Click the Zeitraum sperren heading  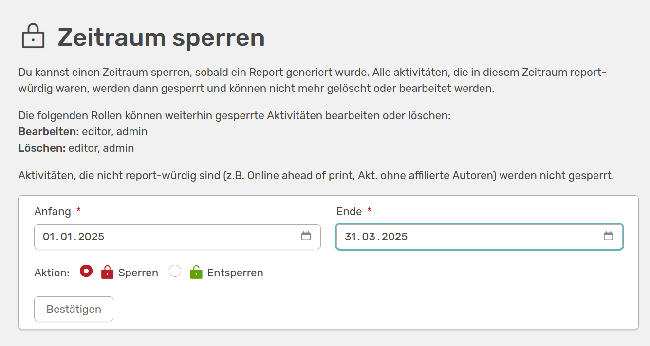(x=161, y=37)
